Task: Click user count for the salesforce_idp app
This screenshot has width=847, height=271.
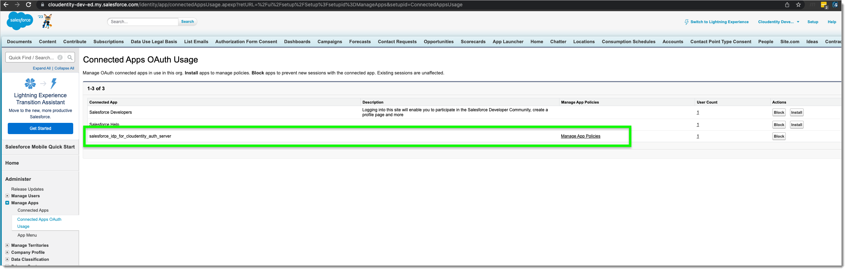Action: 698,136
